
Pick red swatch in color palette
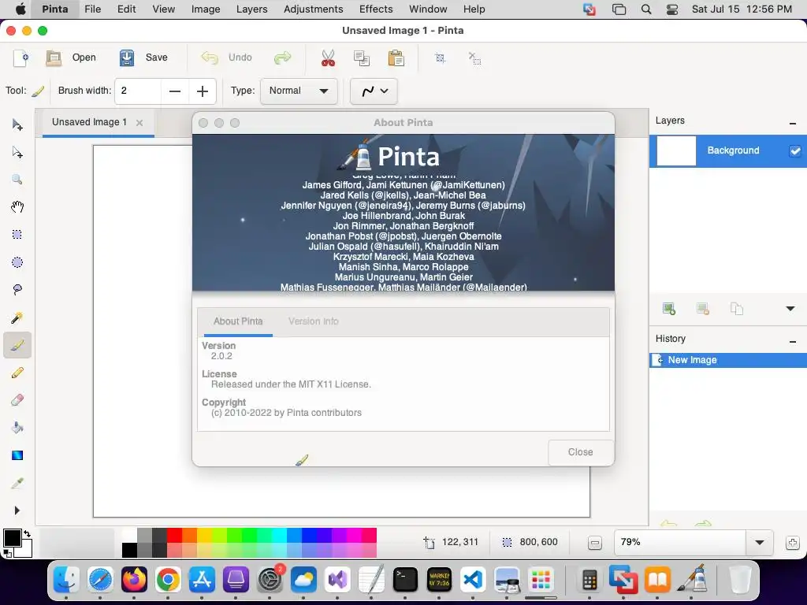pyautogui.click(x=174, y=535)
